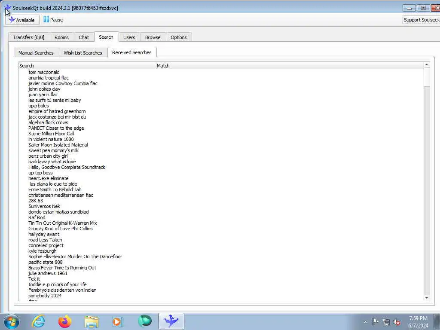Click the Support Soulseek button
440x330 pixels.
tap(422, 20)
